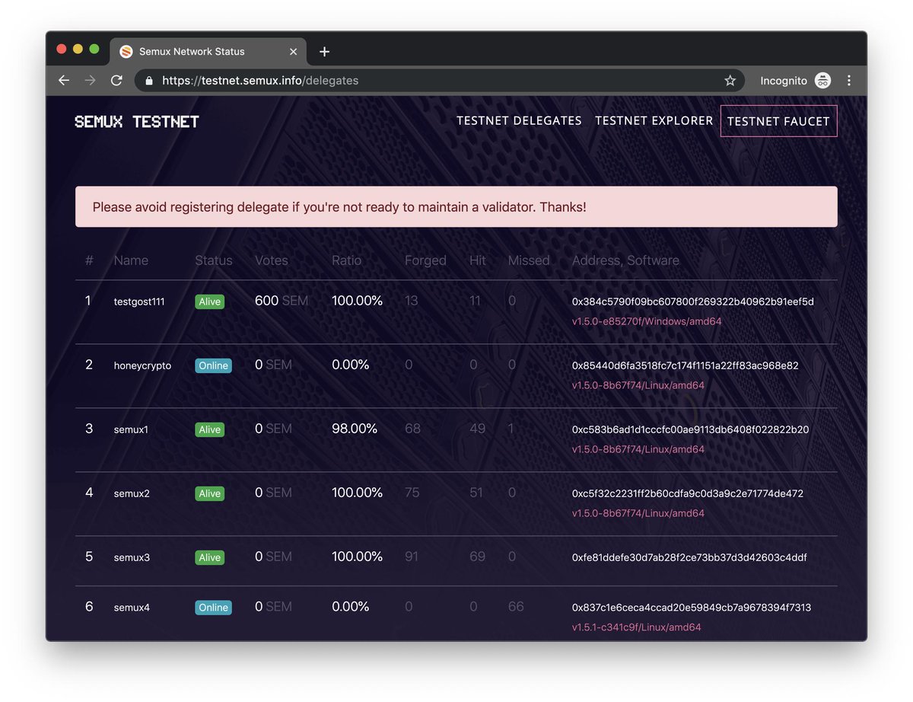Open the TESTNET FAUCET button
913x702 pixels.
(778, 121)
